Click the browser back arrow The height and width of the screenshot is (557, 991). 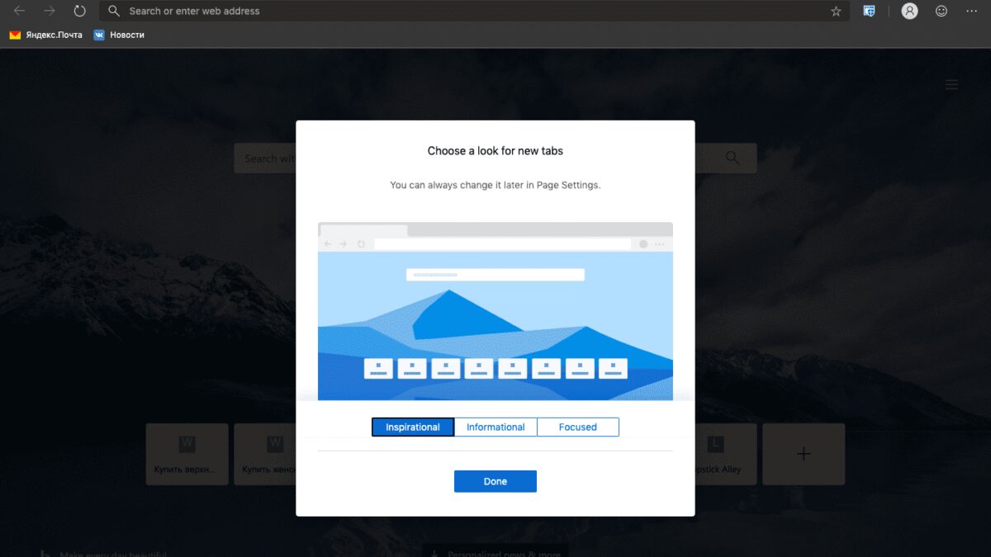(x=20, y=12)
